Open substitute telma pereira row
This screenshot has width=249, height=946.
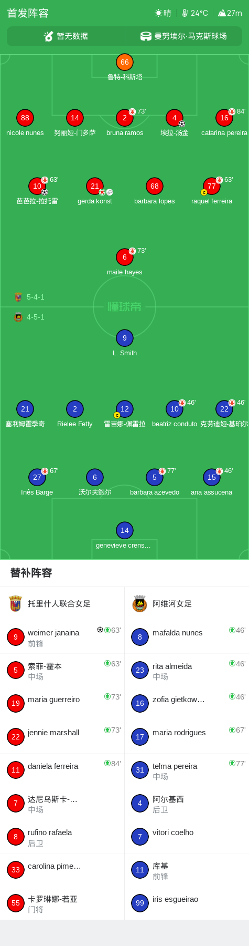tap(187, 770)
